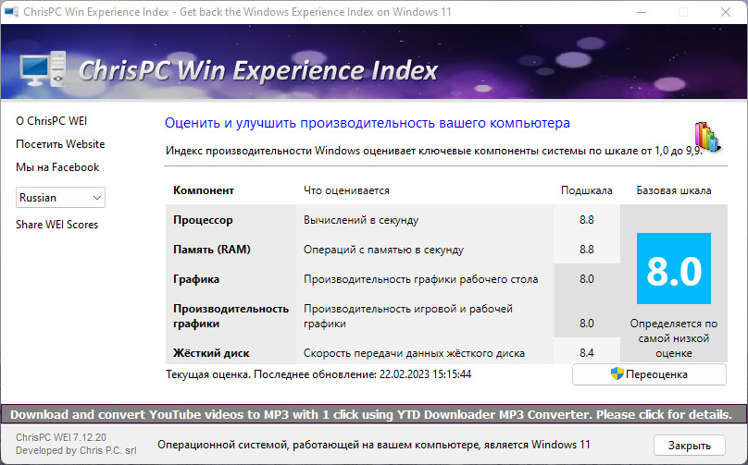
Task: Click the Подшкала column header
Action: 586,190
